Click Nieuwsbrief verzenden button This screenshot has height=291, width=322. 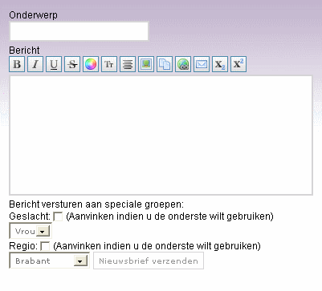point(149,261)
